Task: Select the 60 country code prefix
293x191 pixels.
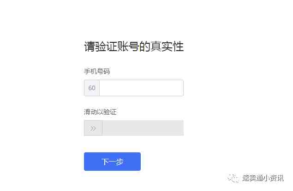Action: coord(92,88)
